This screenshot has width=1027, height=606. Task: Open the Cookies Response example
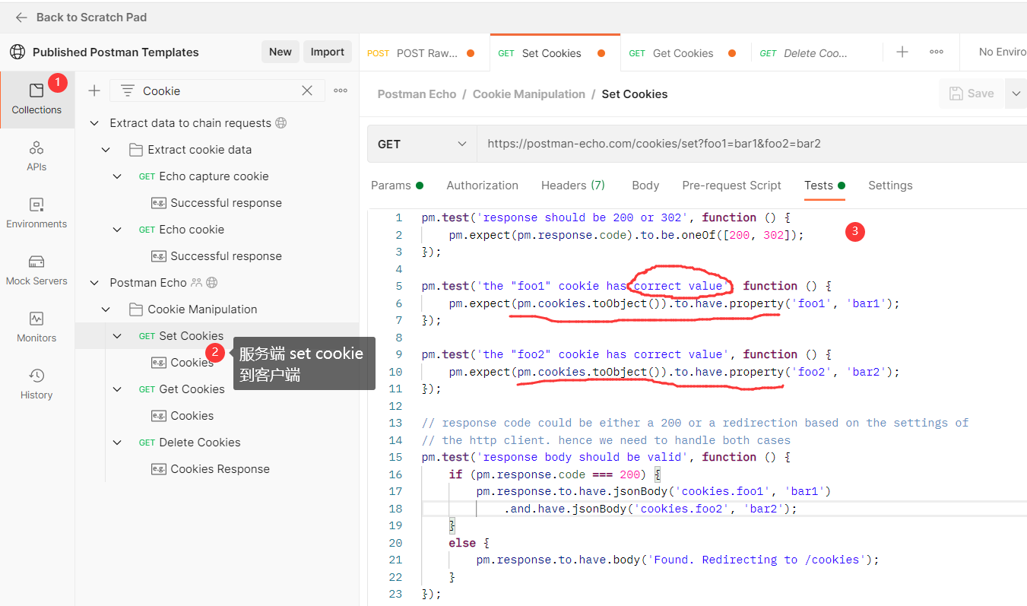220,469
